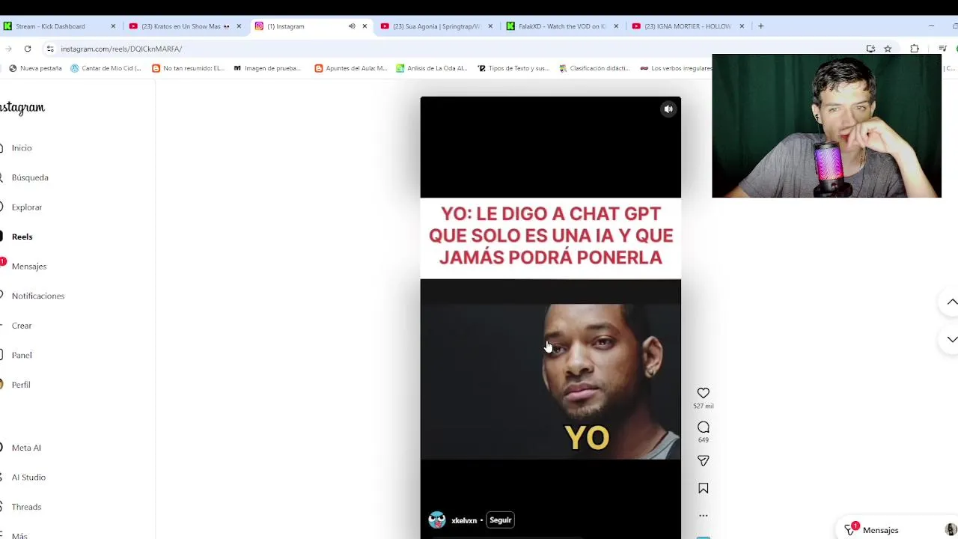Open the three-dot more options on reel
Screen dimensions: 958x539
(704, 516)
